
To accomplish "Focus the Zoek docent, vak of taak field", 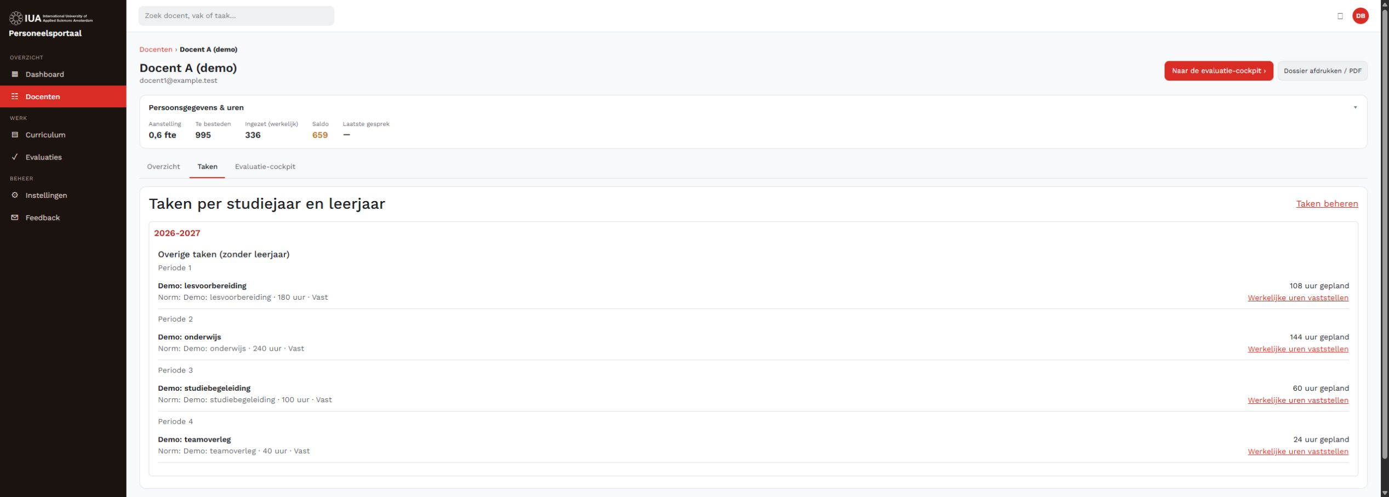I will click(236, 16).
